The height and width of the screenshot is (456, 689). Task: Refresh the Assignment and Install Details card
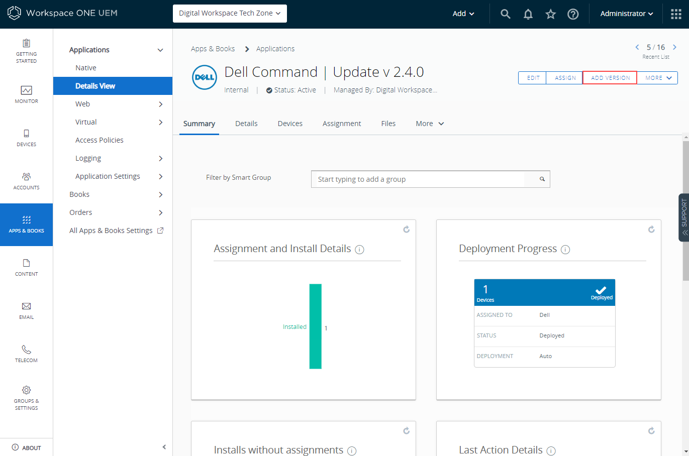click(406, 230)
